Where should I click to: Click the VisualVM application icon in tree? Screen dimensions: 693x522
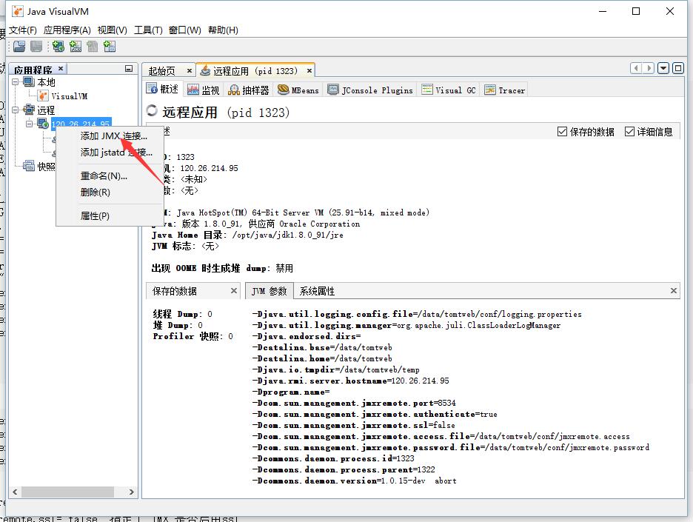[x=43, y=96]
